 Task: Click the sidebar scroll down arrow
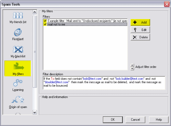point(35,112)
